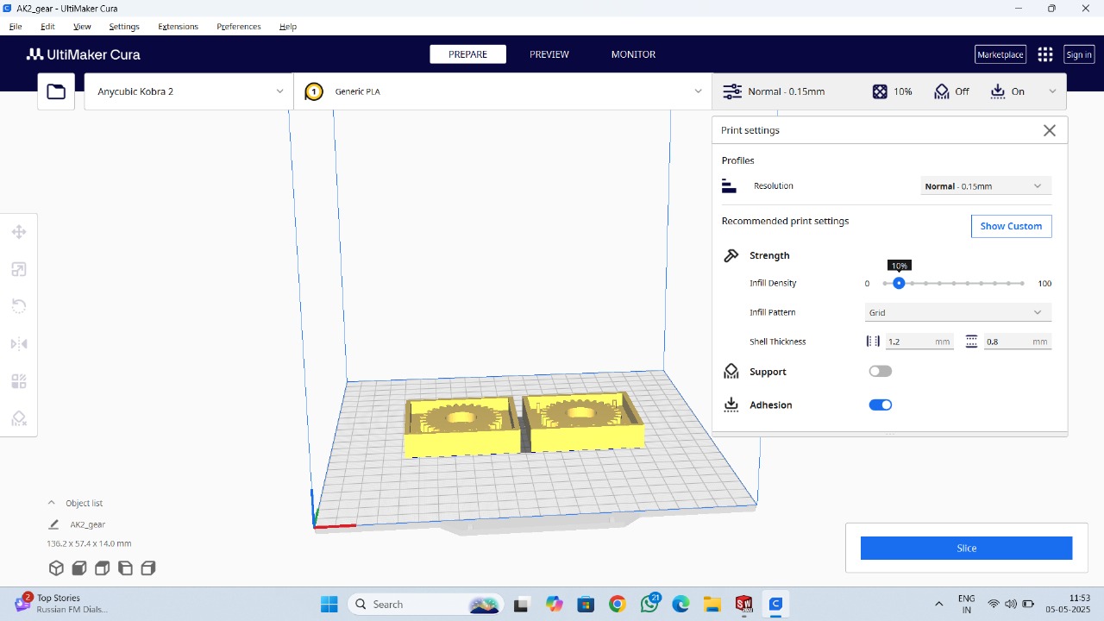Viewport: 1104px width, 621px height.
Task: Open the Top Stories news widget
Action: tap(60, 604)
